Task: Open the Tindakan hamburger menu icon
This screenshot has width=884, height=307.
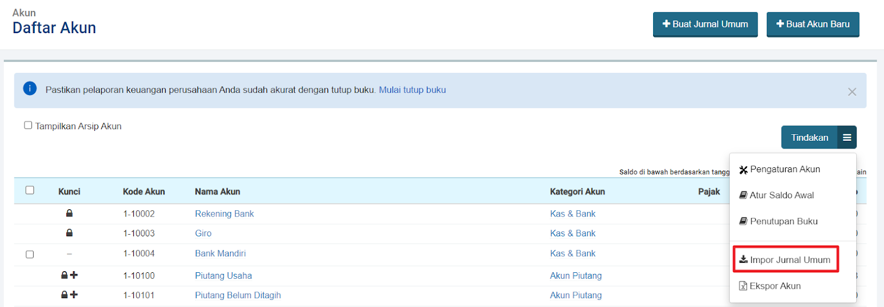Action: (847, 137)
